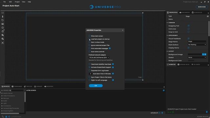Click the SHOW MODE button
Viewport: 210px width, 118px height.
click(202, 7)
